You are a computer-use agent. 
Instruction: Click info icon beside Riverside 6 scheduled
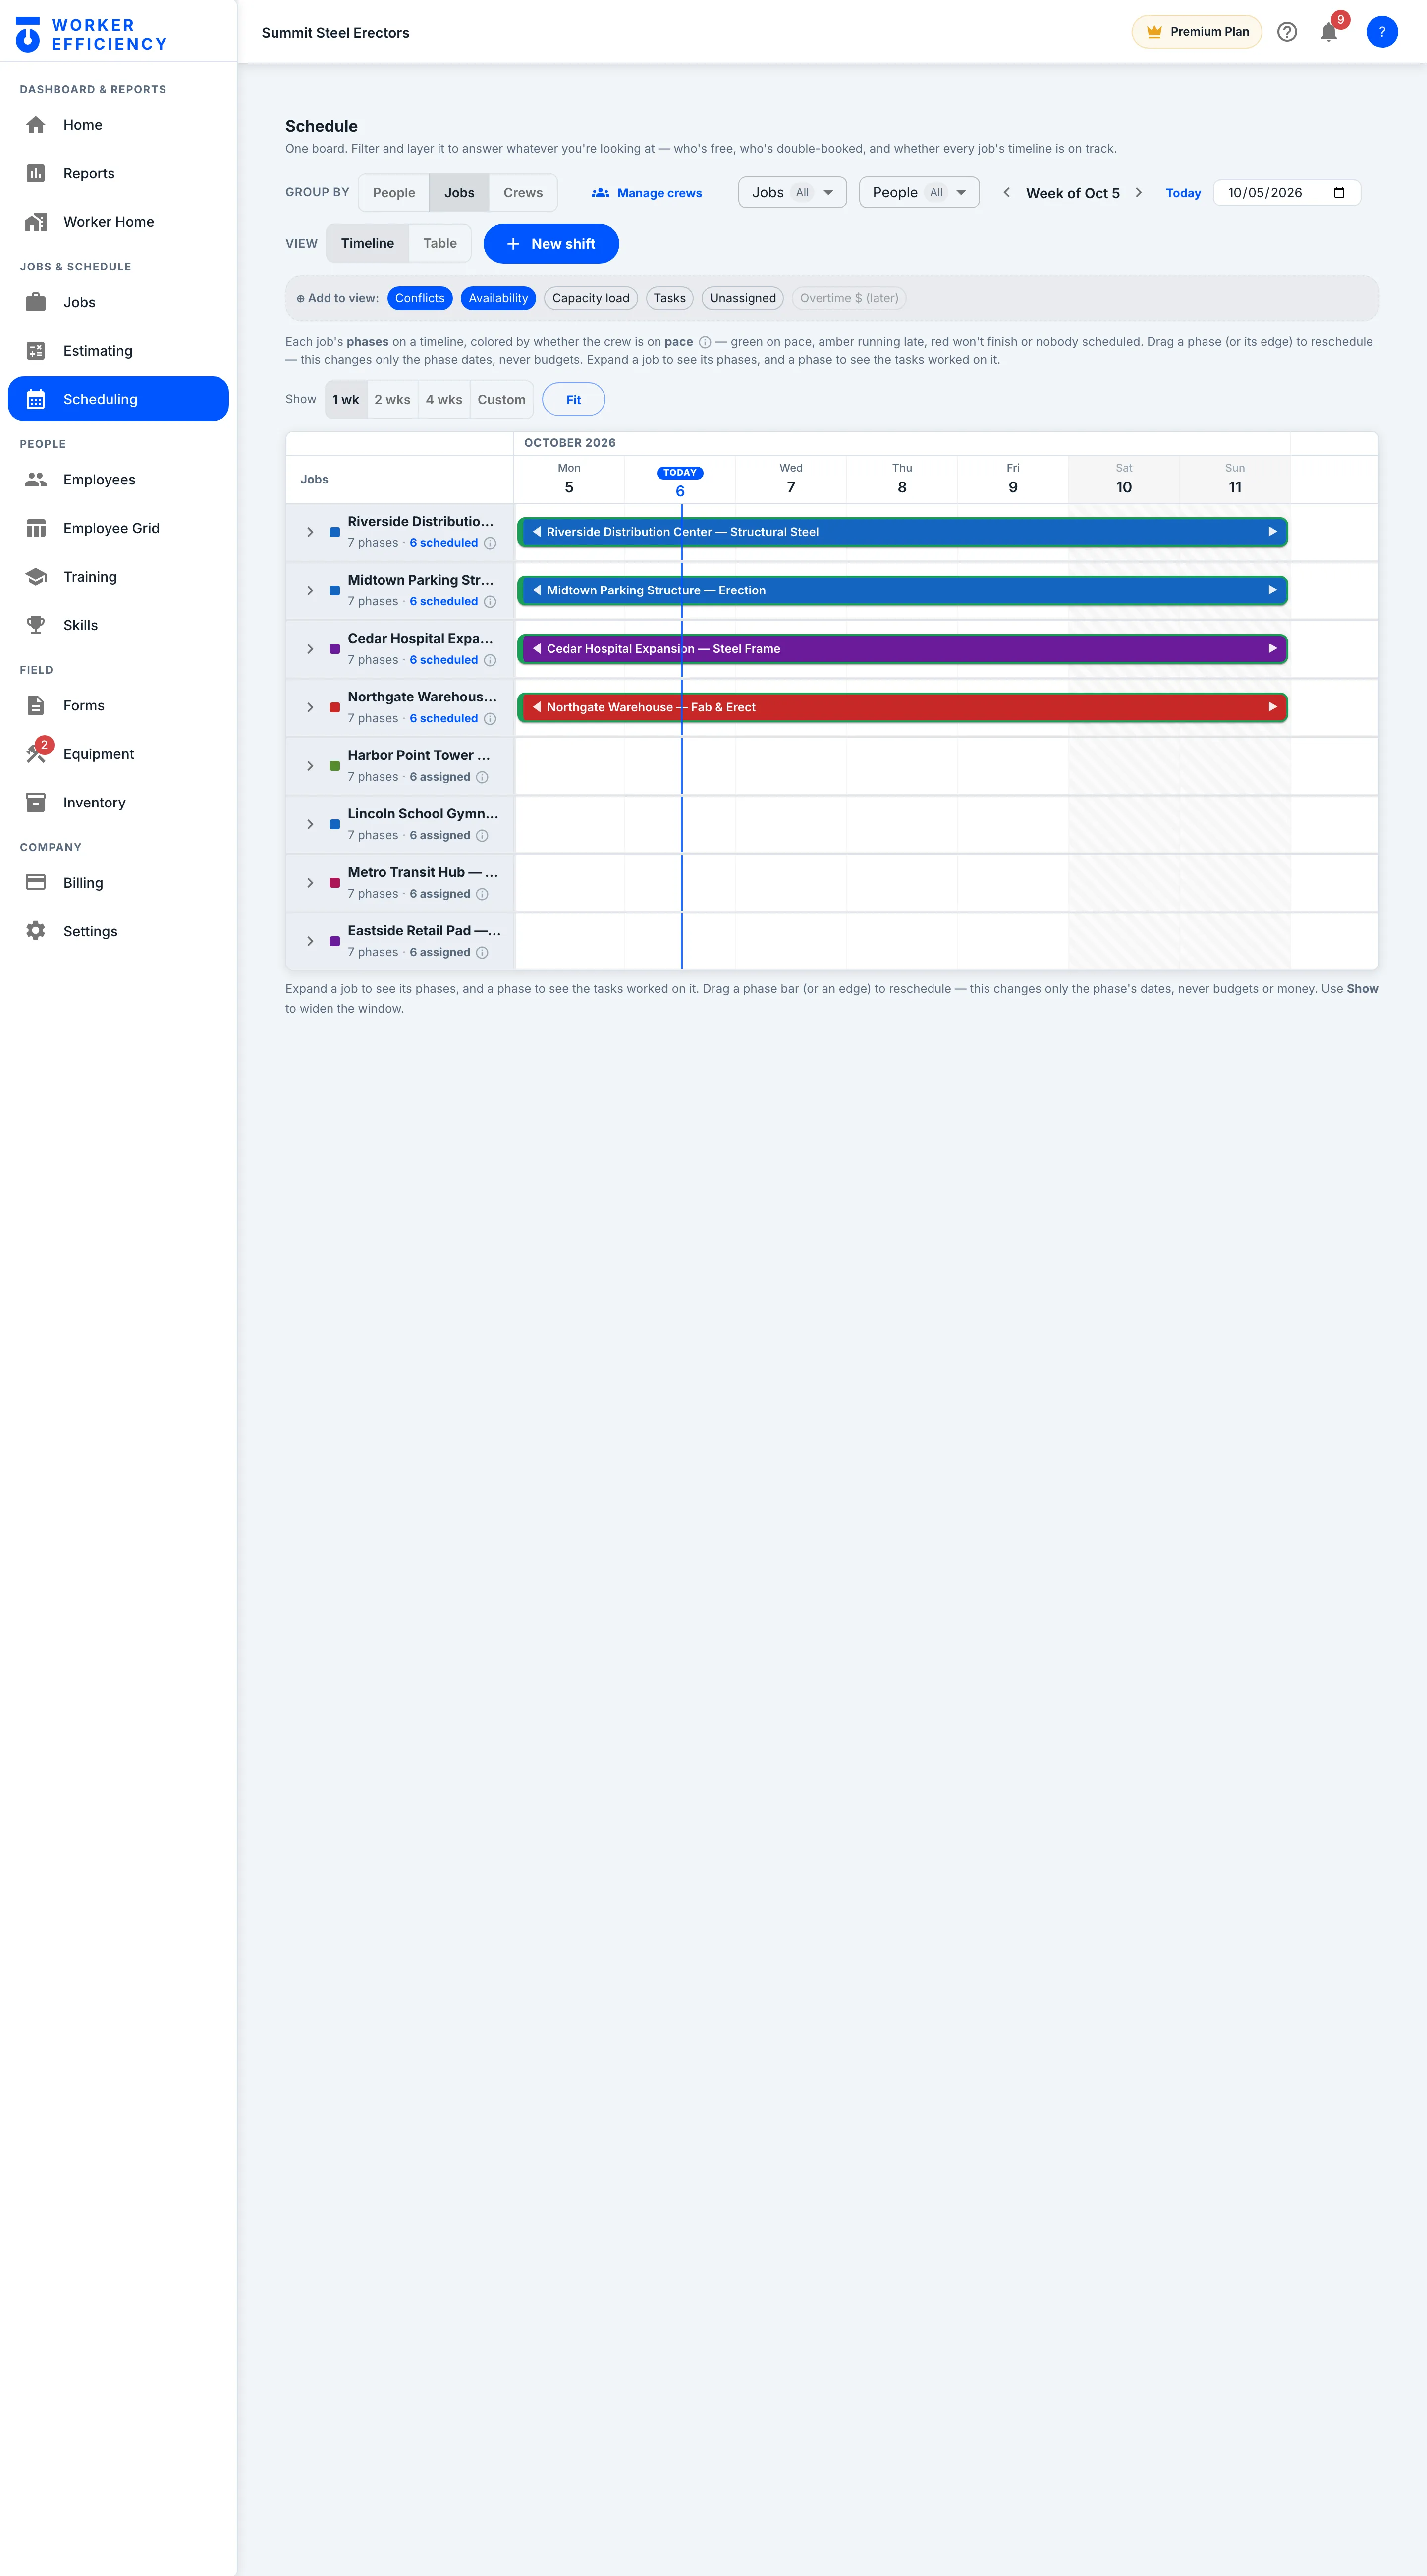[x=490, y=544]
